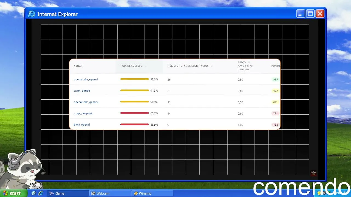
Task: Click the 0,60 price for azapi_deepeek
Action: (x=240, y=114)
